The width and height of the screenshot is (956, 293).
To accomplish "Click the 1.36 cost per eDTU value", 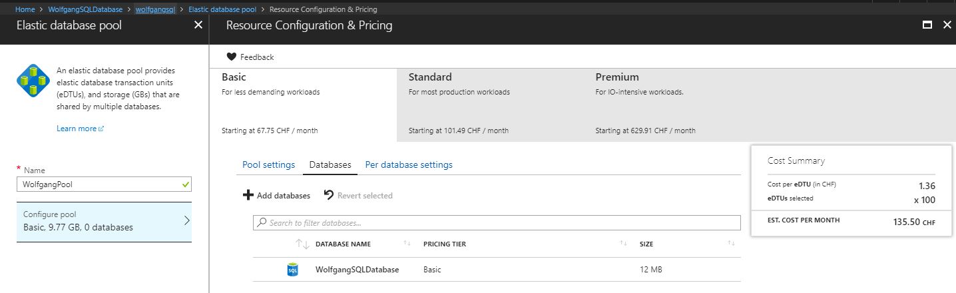I will pos(927,186).
